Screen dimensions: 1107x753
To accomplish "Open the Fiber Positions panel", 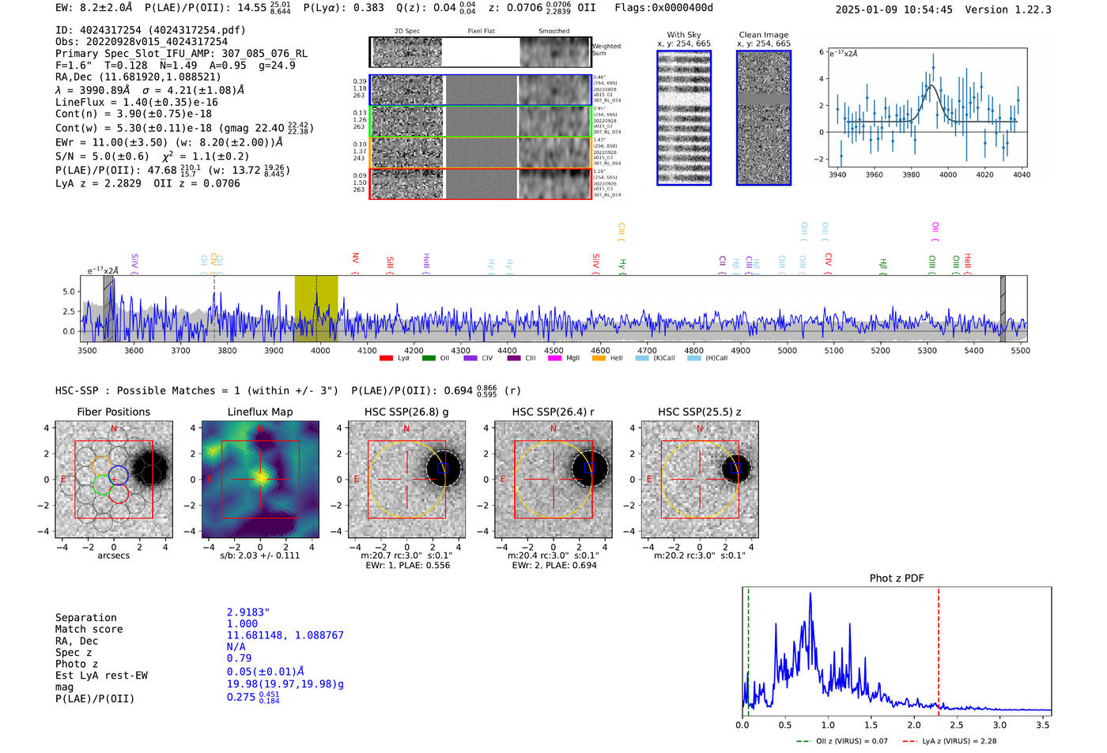I will (113, 480).
